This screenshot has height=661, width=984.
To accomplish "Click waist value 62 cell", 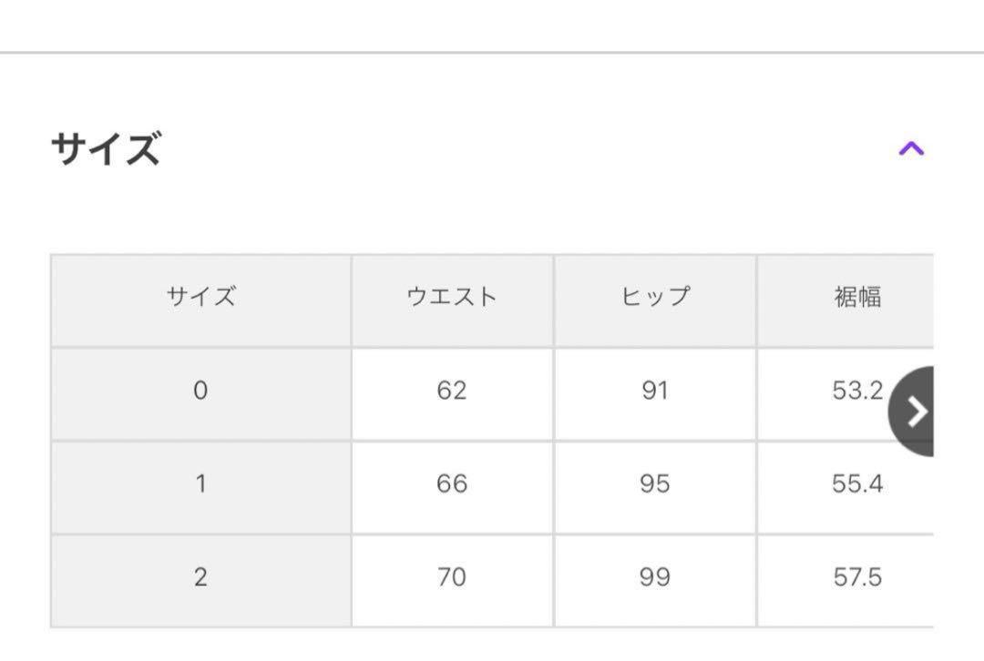I will (452, 392).
